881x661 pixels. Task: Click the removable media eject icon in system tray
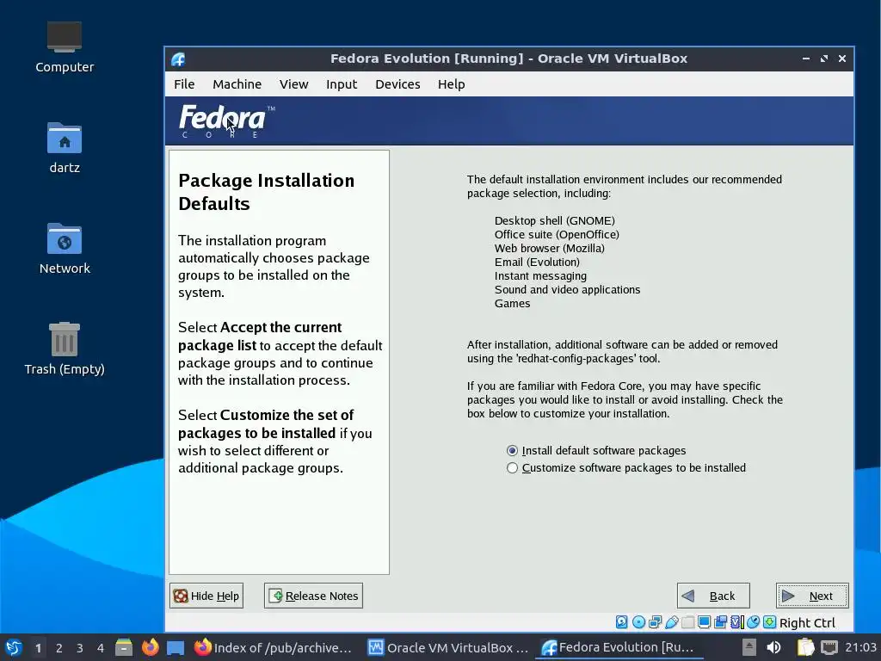pos(749,647)
